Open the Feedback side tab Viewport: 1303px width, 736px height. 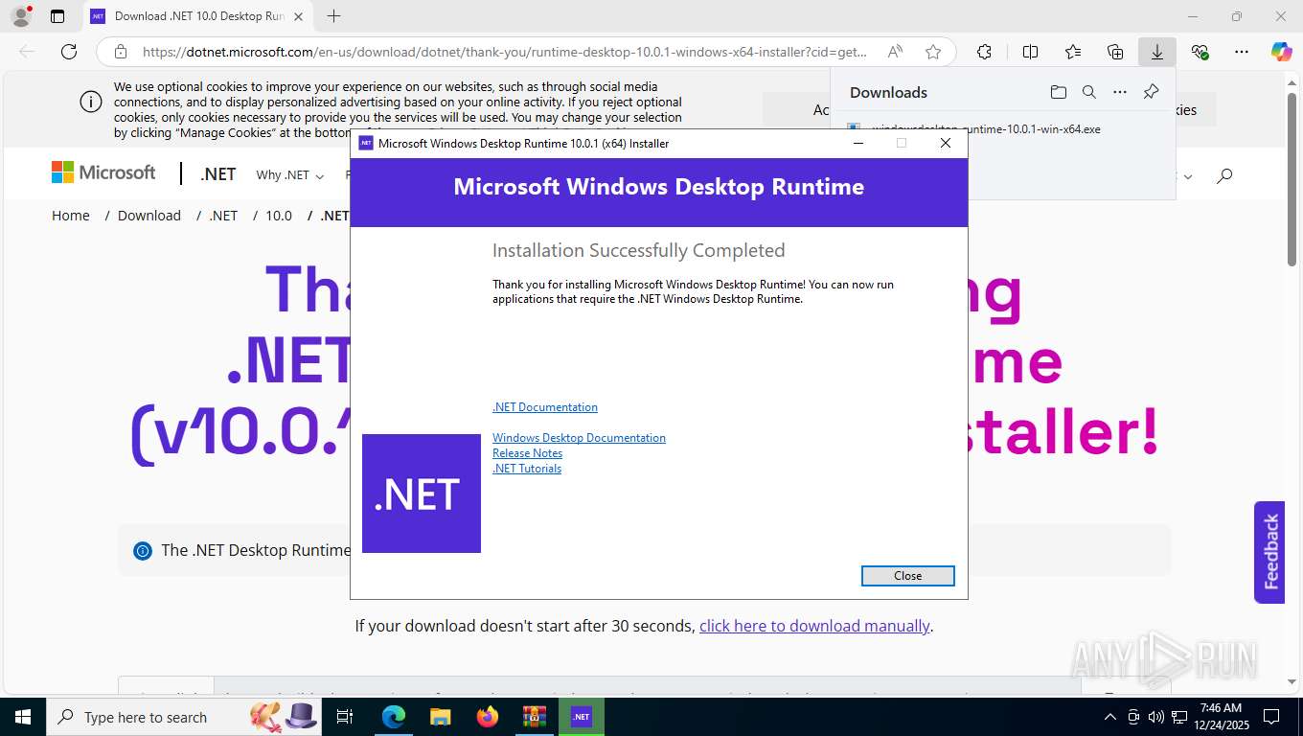[1269, 552]
